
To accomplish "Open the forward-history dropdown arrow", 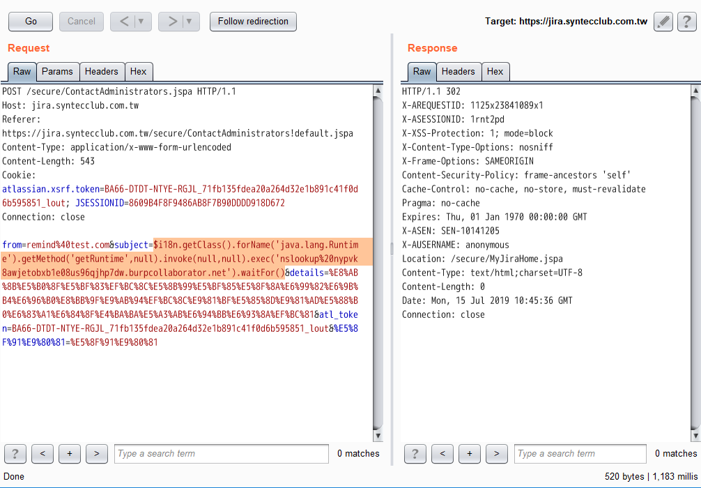I will coord(190,22).
